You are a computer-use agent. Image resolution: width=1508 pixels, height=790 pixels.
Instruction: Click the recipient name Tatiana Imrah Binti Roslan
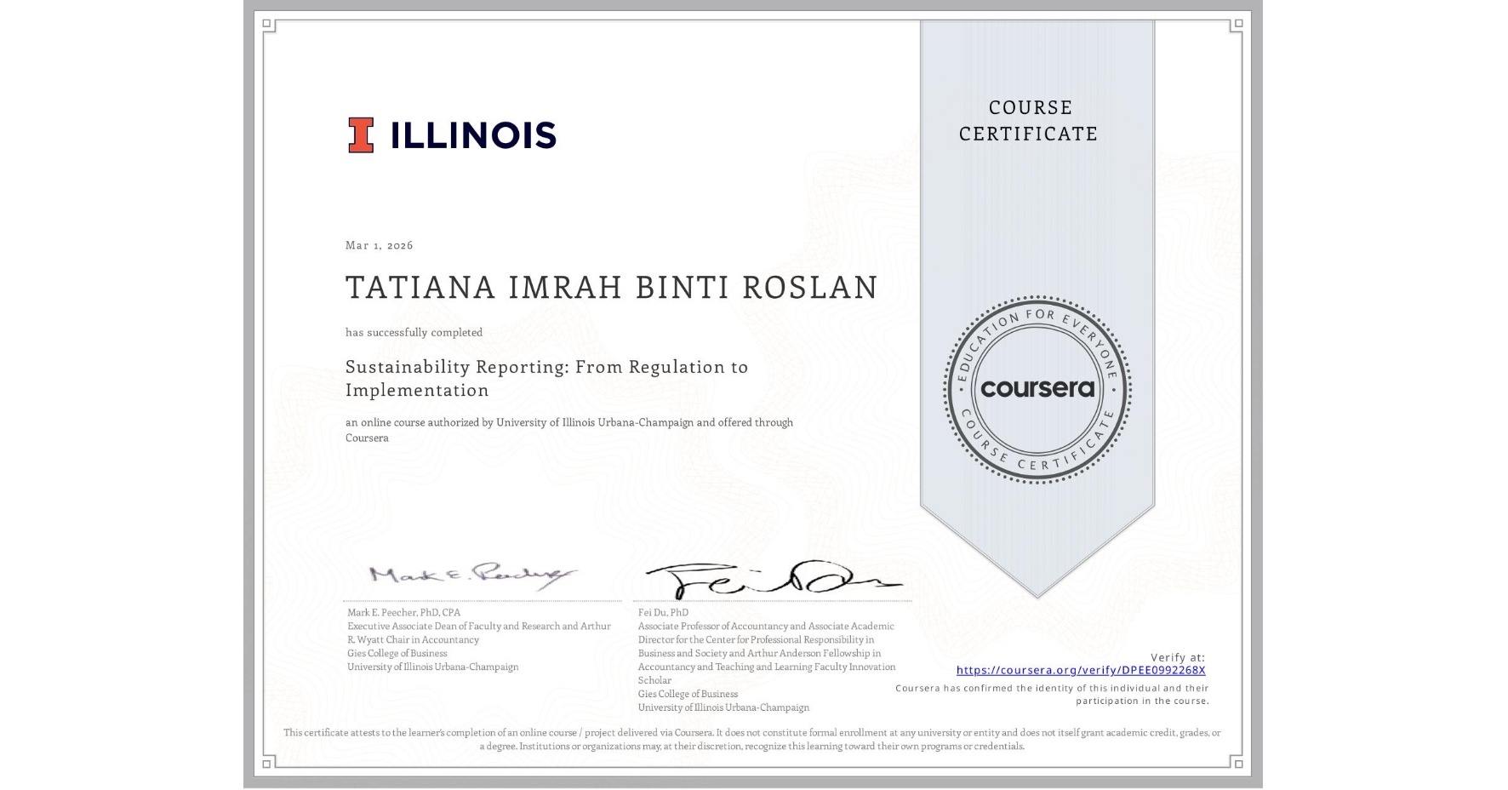[x=612, y=288]
